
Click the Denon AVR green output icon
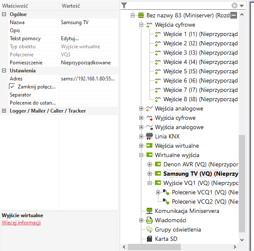158,164
